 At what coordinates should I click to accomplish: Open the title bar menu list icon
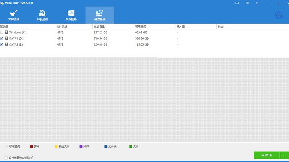coord(257,3)
